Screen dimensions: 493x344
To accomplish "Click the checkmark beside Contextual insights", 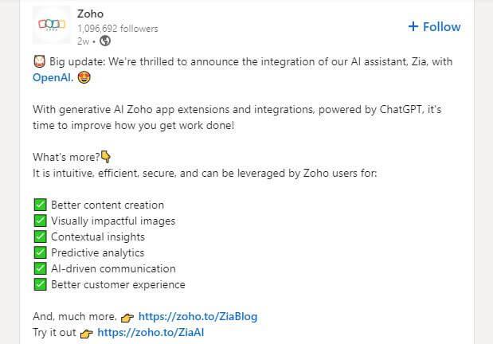I will pos(40,237).
